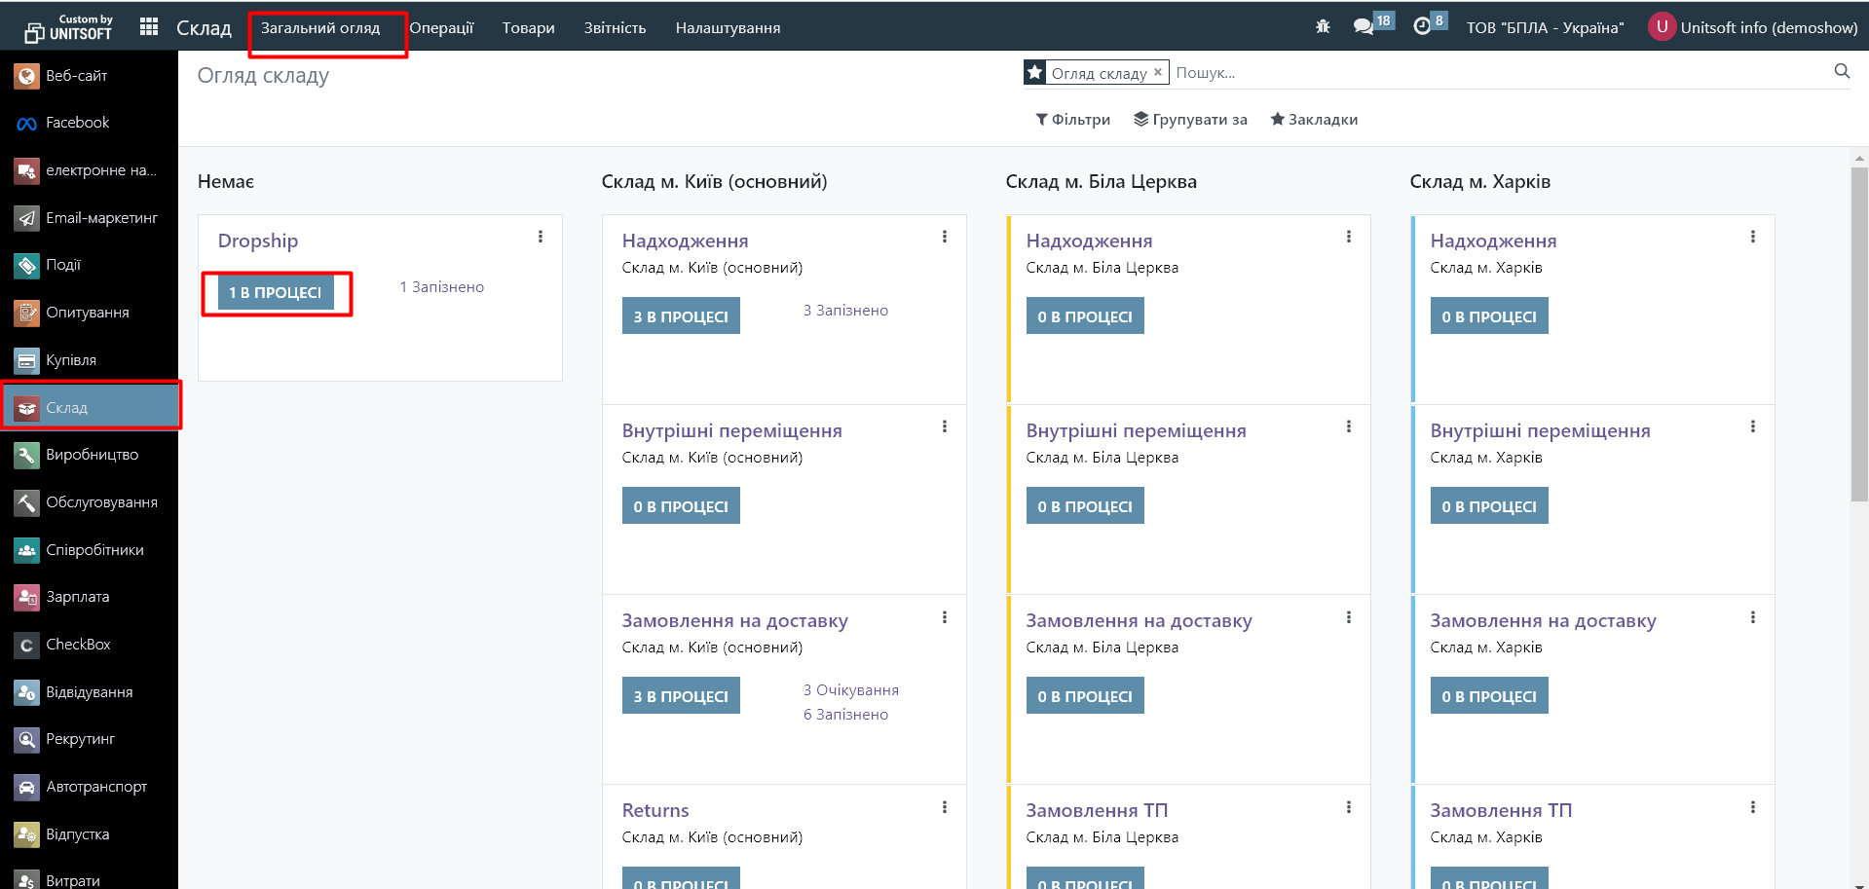1869x889 pixels.
Task: Open the Операції menu
Action: (x=441, y=28)
